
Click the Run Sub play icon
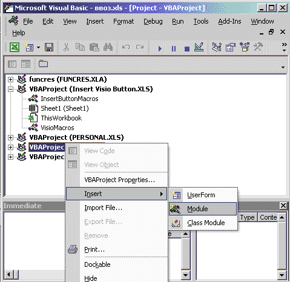(160, 48)
